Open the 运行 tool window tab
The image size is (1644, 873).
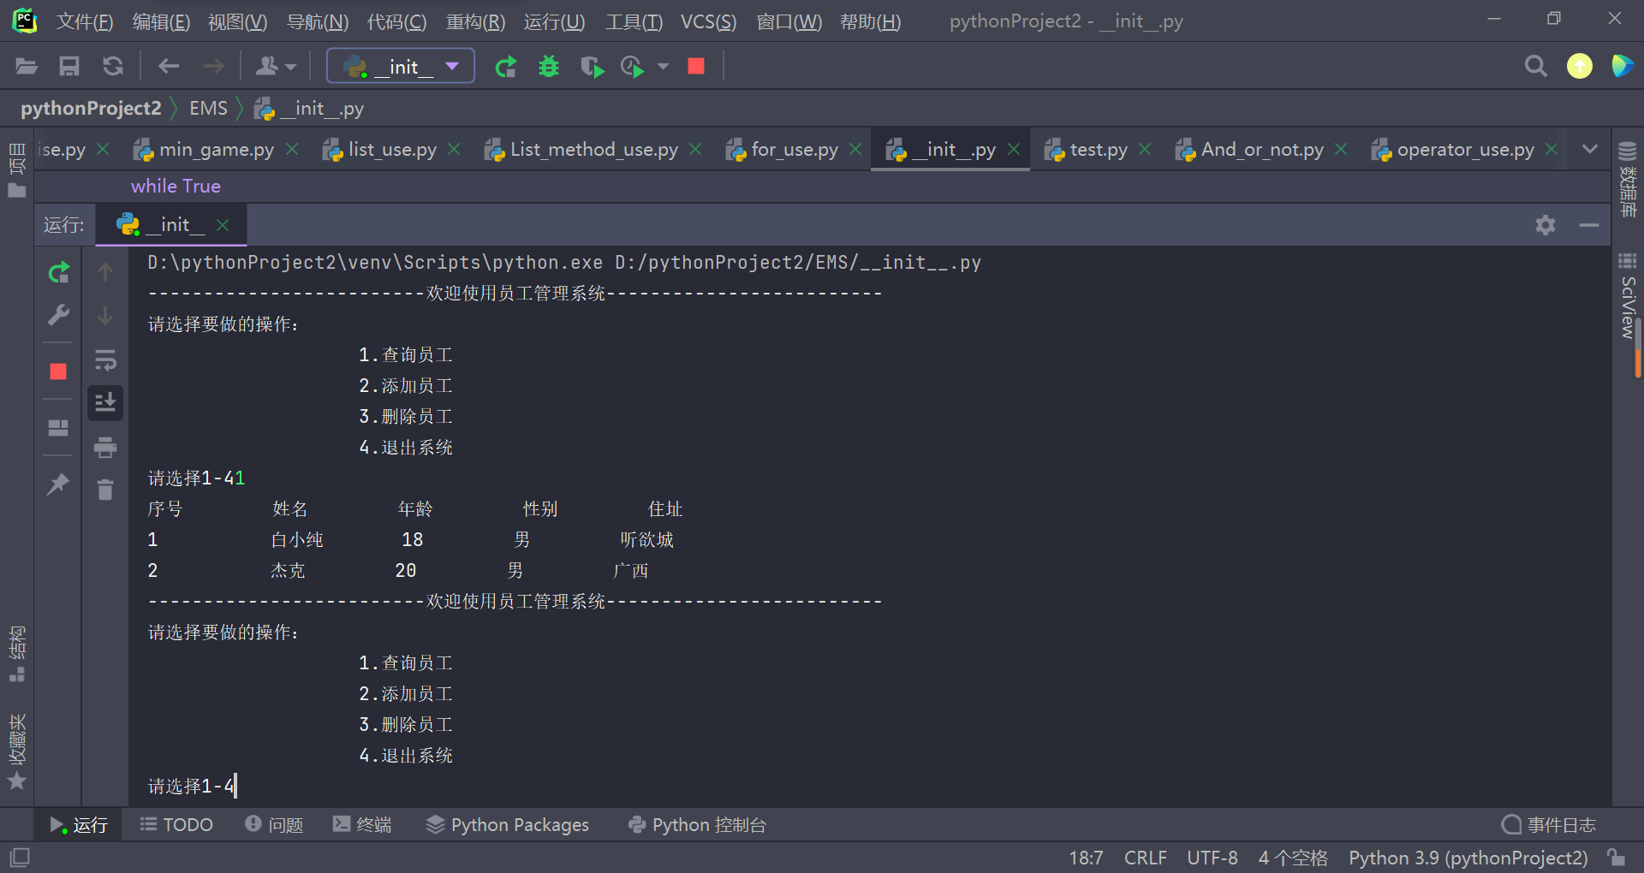(79, 825)
